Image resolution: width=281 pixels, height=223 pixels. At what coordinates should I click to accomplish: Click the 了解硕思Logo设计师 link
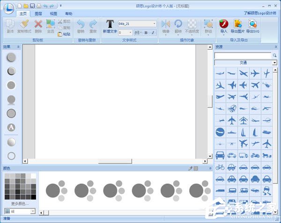[x=260, y=14]
